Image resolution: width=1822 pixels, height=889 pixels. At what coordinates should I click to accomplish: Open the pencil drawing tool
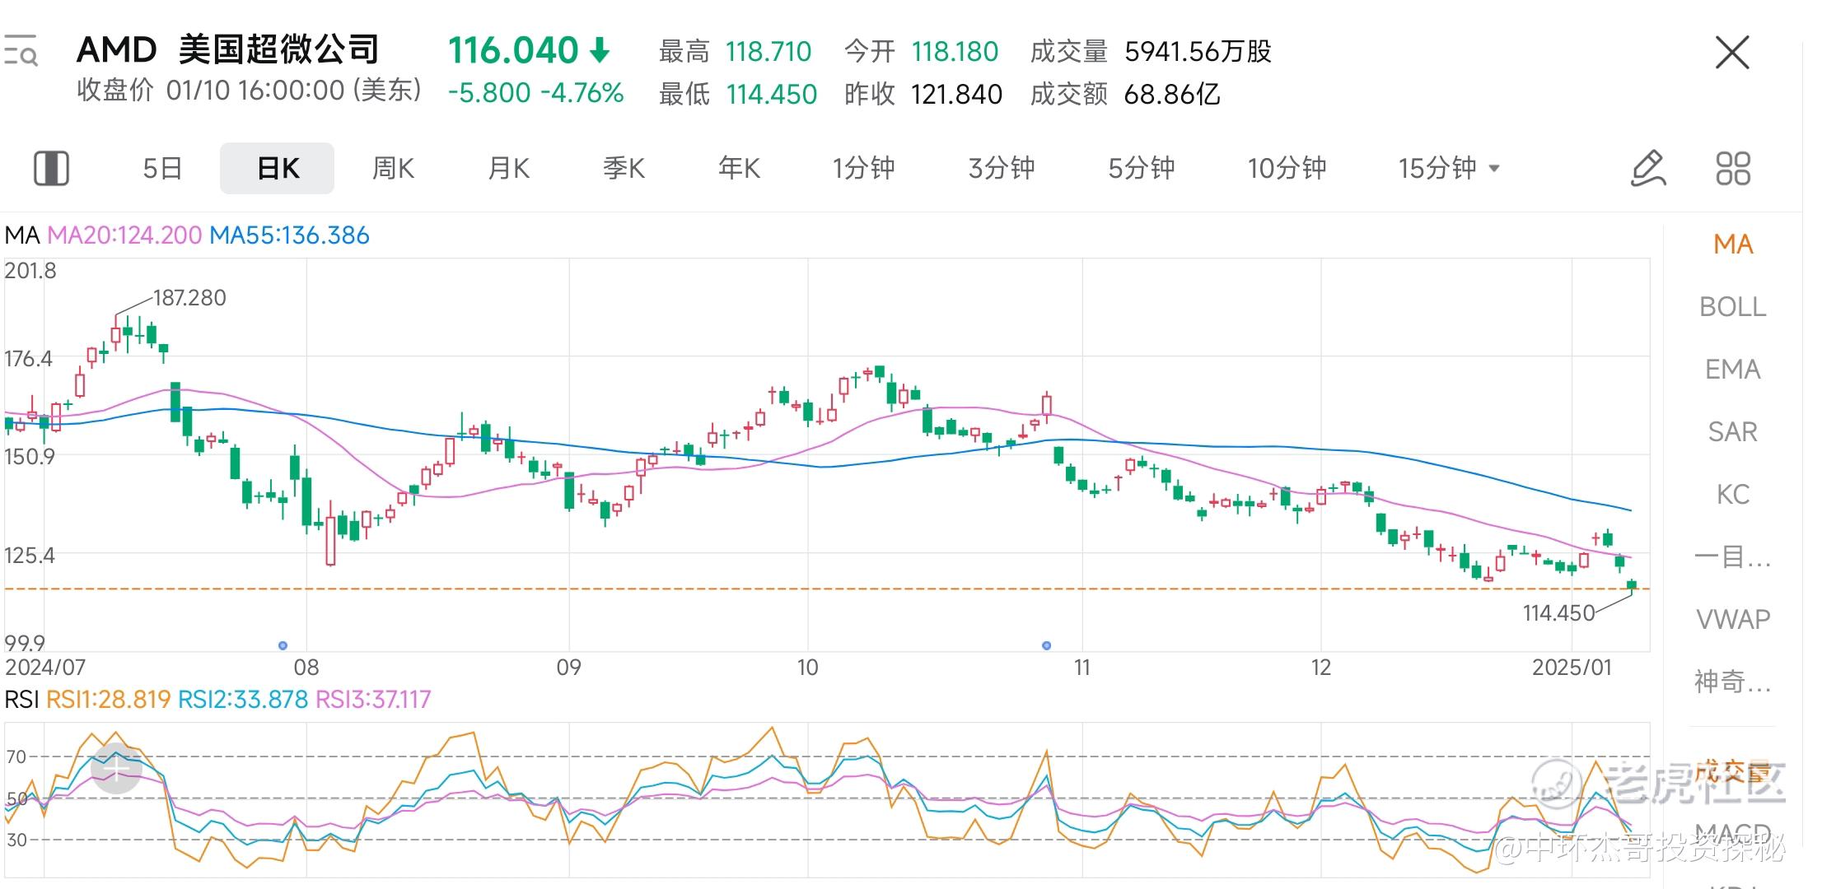pyautogui.click(x=1648, y=169)
